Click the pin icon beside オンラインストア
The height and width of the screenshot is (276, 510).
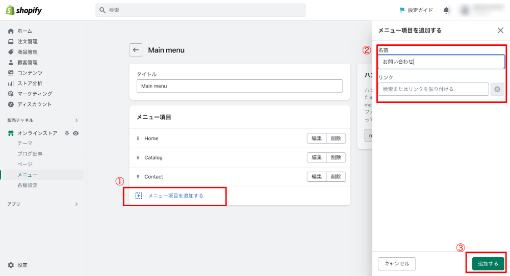pyautogui.click(x=67, y=133)
